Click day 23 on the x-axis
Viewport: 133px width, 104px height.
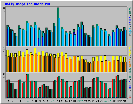[94, 101]
